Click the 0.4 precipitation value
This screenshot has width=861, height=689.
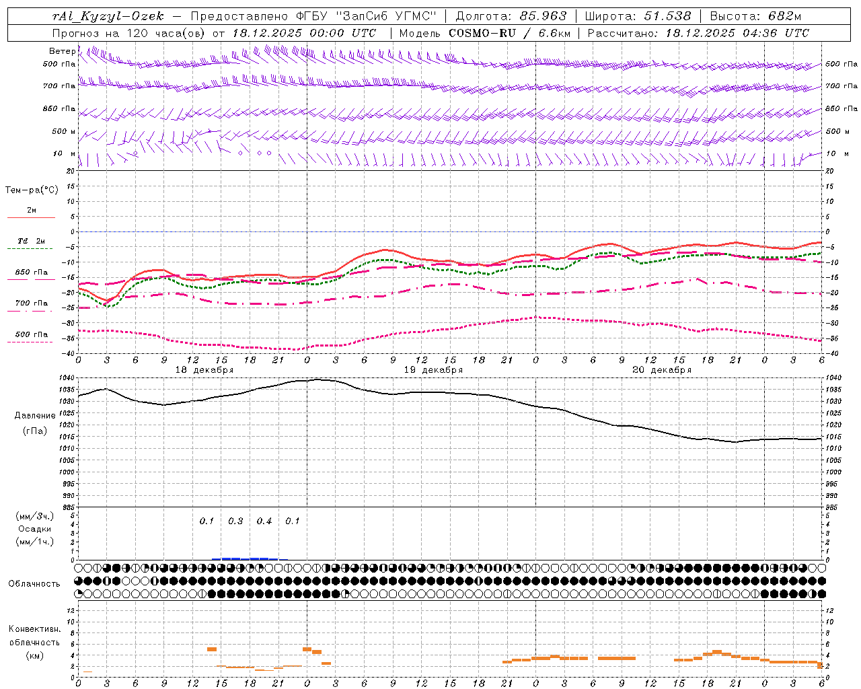(264, 521)
